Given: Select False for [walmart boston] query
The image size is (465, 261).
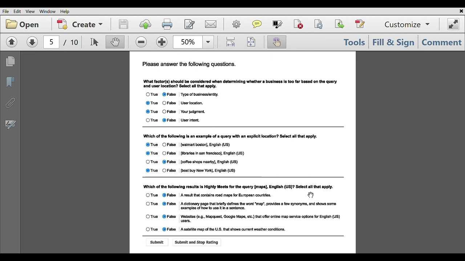Looking at the screenshot, I should [164, 145].
